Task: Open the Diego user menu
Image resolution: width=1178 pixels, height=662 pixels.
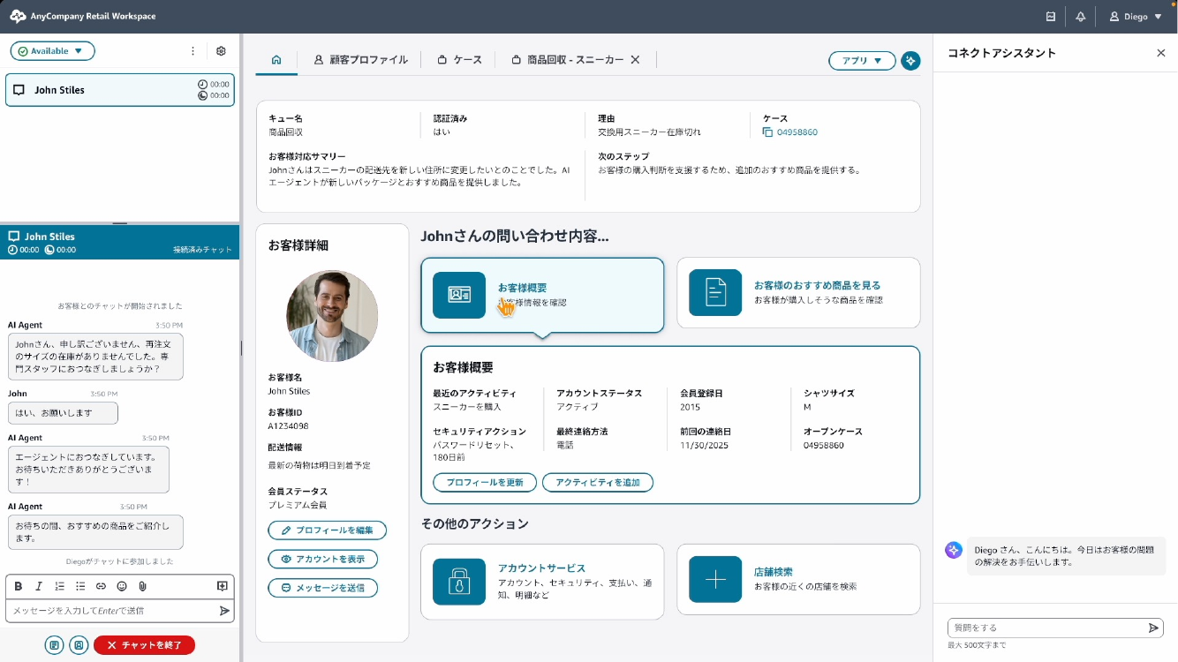Action: pyautogui.click(x=1136, y=17)
